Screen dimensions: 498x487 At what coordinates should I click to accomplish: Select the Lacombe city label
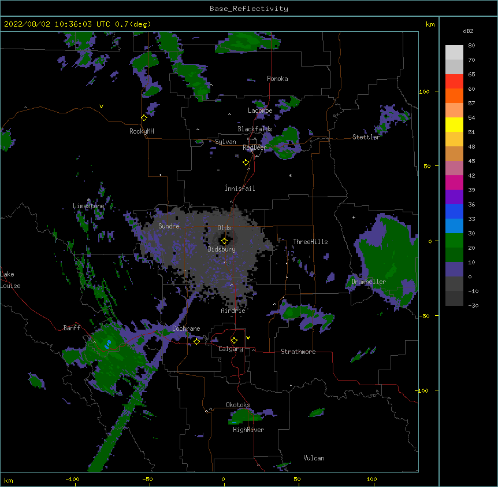pos(260,110)
